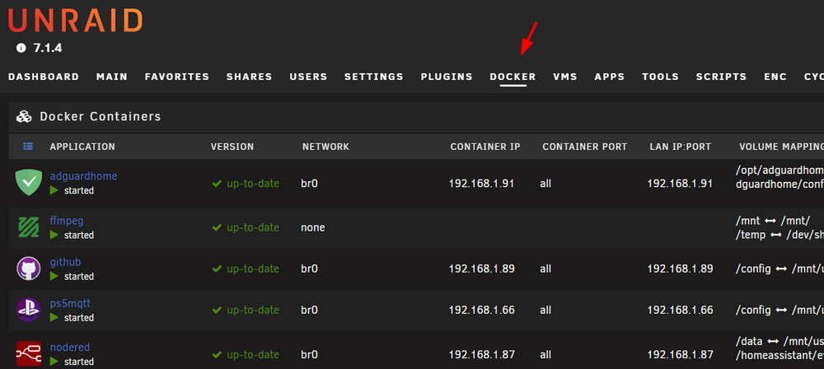Switch to the Shares tab
Image resolution: width=824 pixels, height=369 pixels.
tap(249, 77)
